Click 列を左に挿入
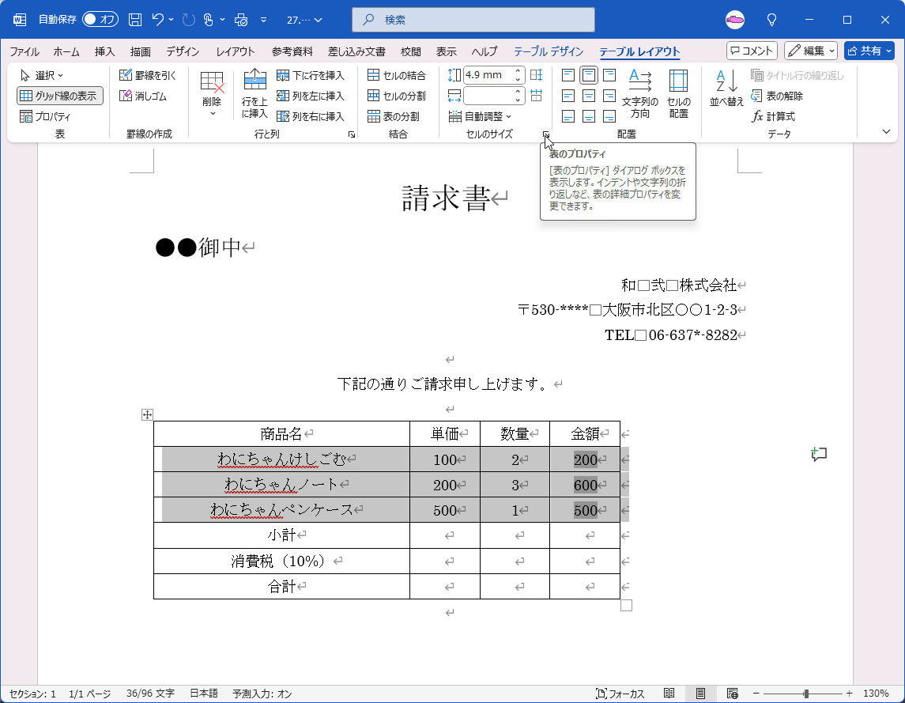This screenshot has width=905, height=703. [311, 96]
